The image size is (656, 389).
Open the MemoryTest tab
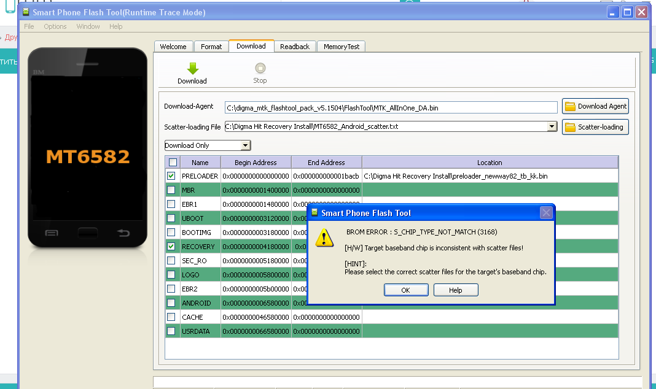(x=342, y=47)
